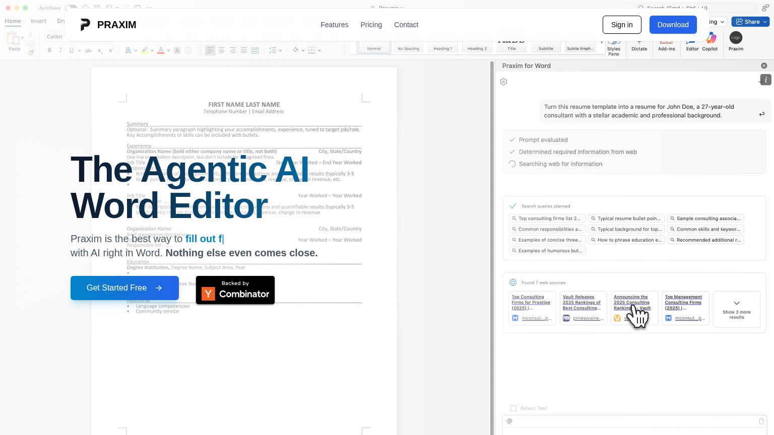Start Dictate from the ribbon
The height and width of the screenshot is (435, 774).
pos(639,45)
